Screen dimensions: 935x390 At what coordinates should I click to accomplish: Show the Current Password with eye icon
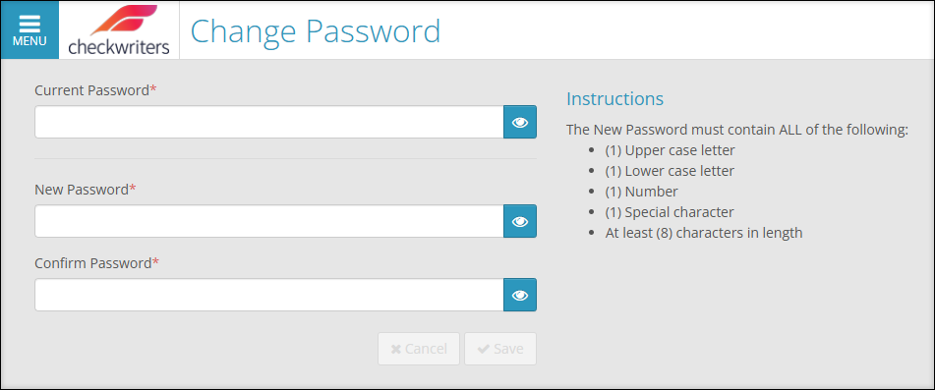click(520, 122)
